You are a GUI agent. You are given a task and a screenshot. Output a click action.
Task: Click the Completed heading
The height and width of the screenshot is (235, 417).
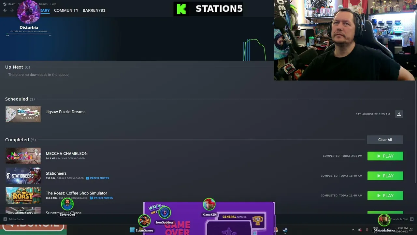coord(17,140)
